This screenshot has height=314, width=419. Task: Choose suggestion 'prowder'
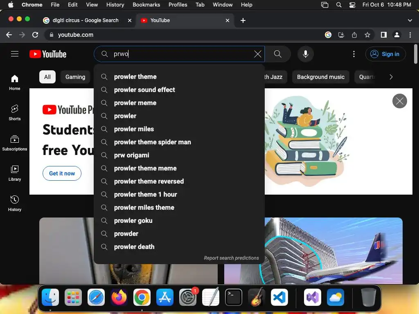pyautogui.click(x=179, y=233)
